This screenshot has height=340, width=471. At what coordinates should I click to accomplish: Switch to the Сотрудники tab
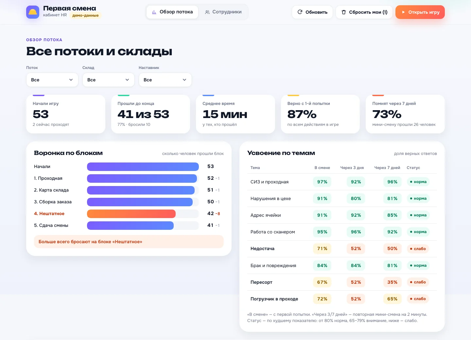click(223, 12)
